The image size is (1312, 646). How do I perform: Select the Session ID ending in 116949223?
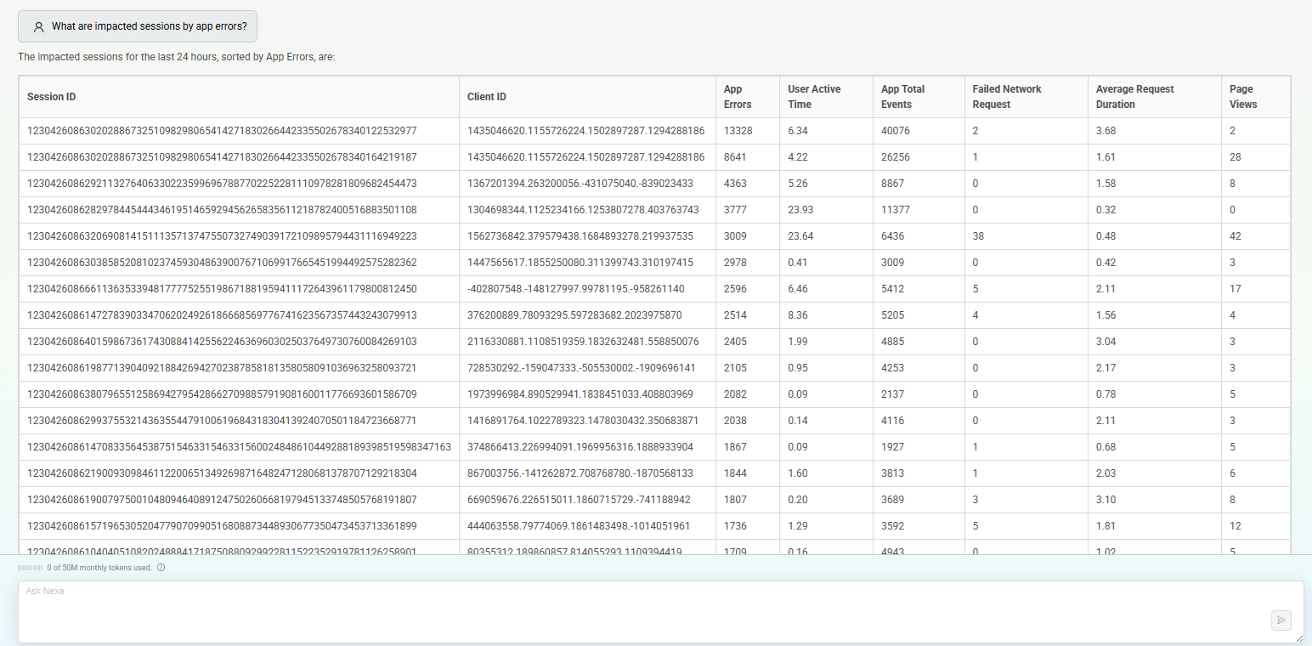222,236
